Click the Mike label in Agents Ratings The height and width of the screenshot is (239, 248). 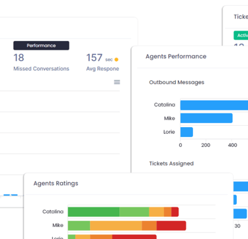58,225
